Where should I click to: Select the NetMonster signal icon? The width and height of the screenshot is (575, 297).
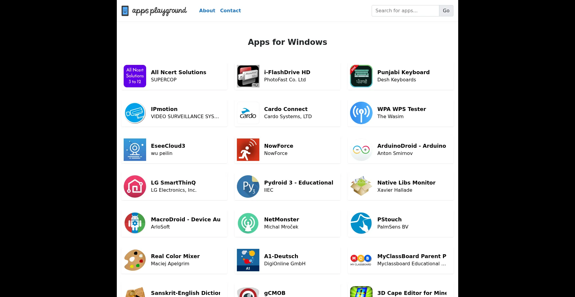(248, 223)
